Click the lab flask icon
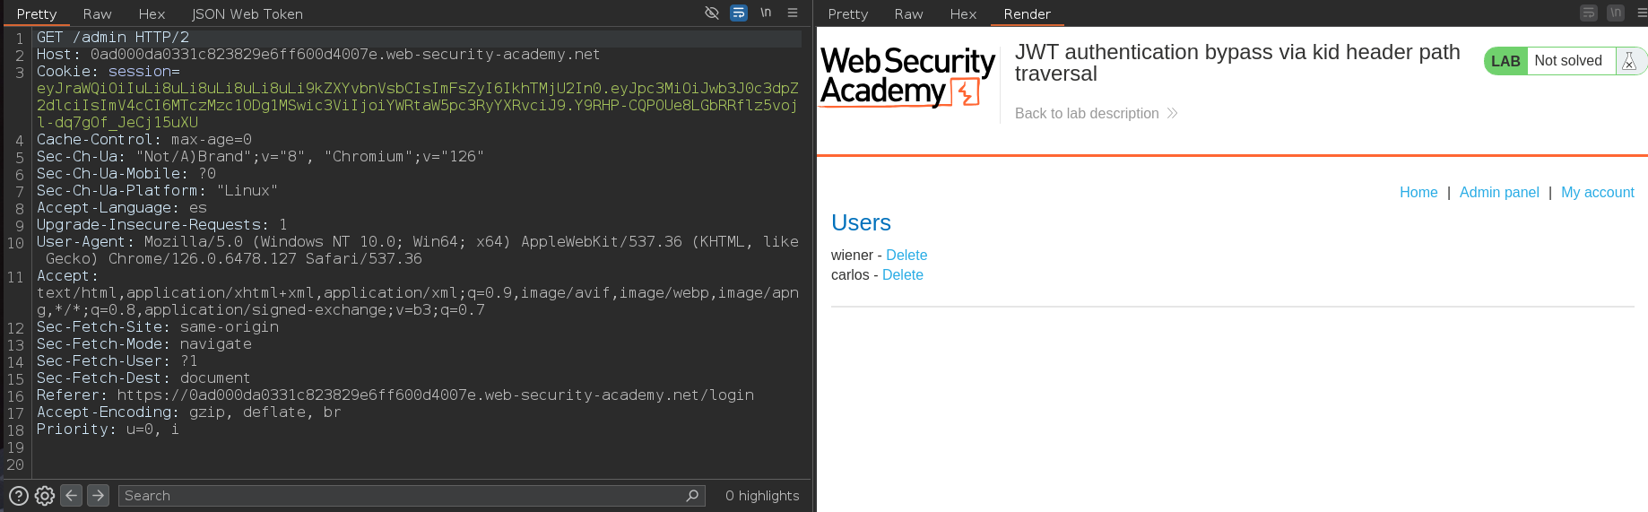This screenshot has width=1648, height=512. [x=1629, y=61]
